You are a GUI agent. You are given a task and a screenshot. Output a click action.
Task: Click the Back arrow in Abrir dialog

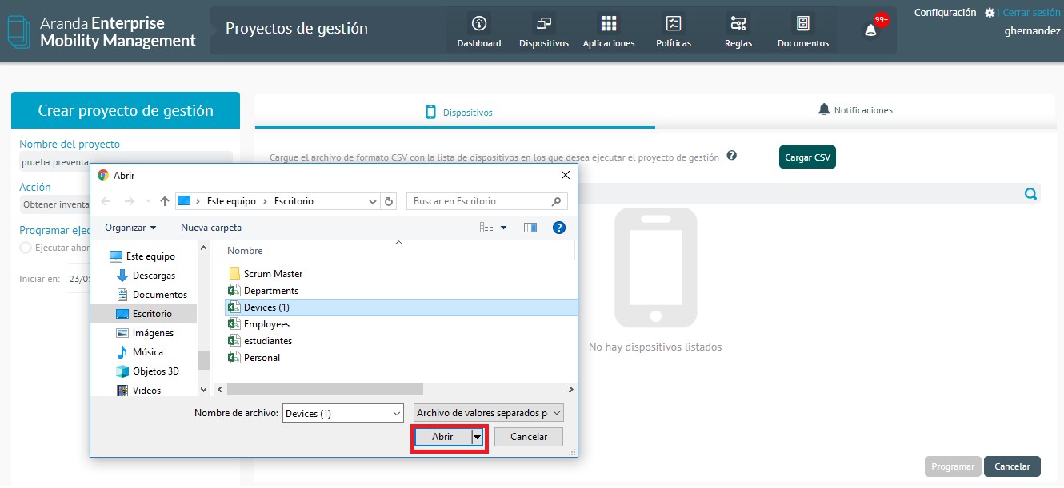click(106, 201)
